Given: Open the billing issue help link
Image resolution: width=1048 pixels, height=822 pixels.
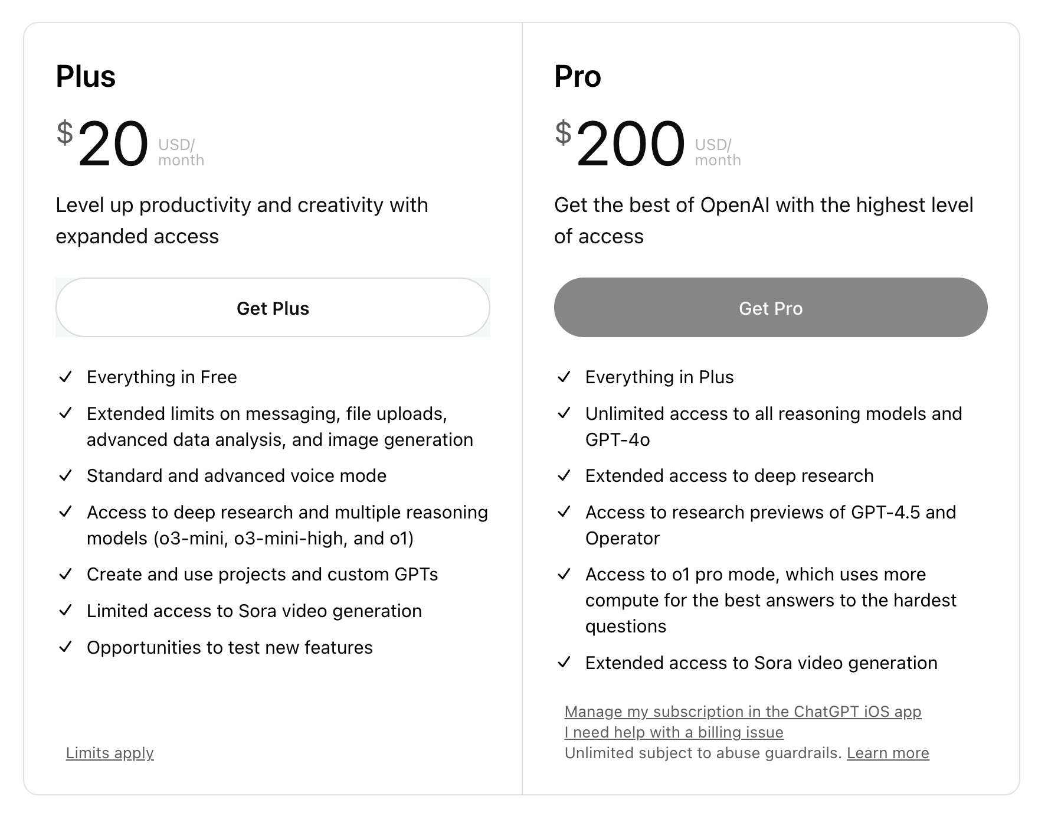Looking at the screenshot, I should pyautogui.click(x=674, y=732).
